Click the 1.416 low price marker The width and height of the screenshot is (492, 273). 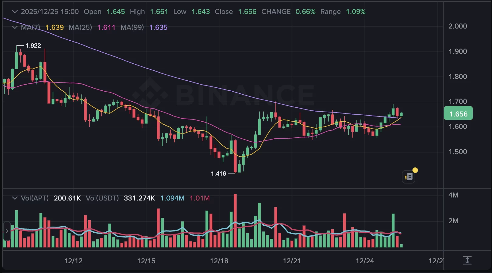point(219,174)
